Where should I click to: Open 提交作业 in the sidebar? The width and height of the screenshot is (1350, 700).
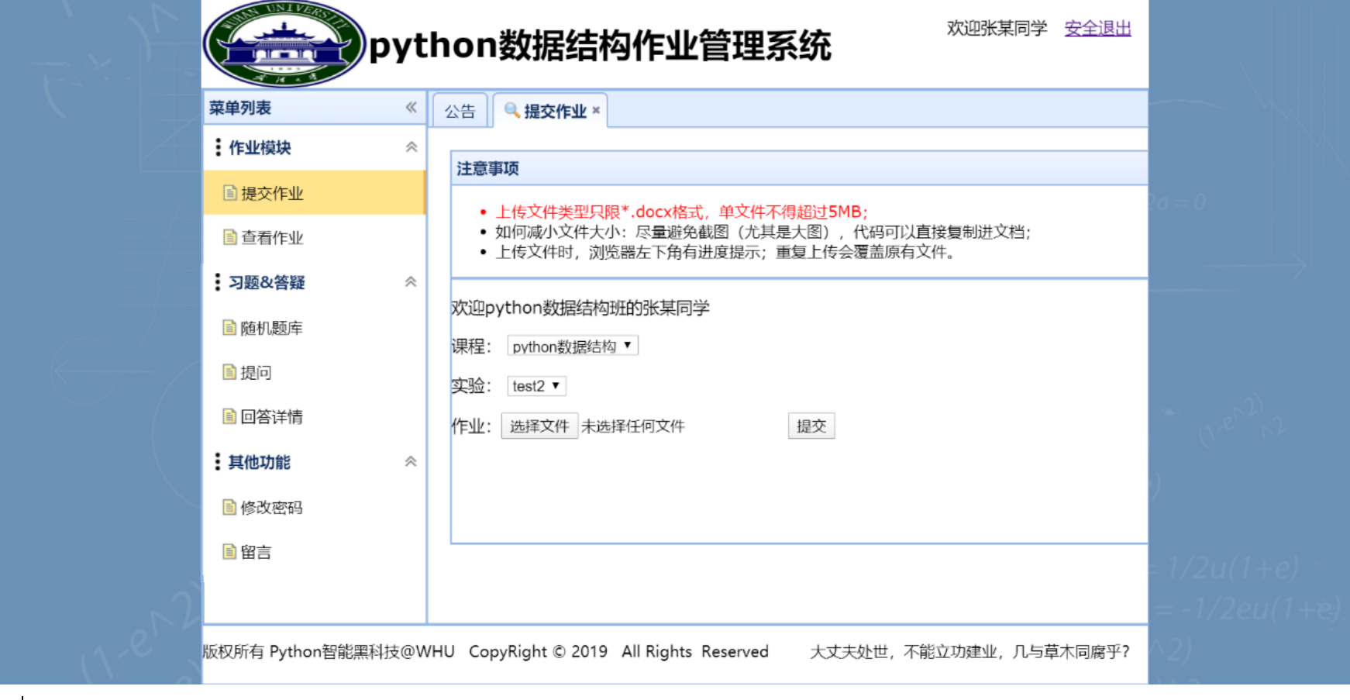[315, 193]
